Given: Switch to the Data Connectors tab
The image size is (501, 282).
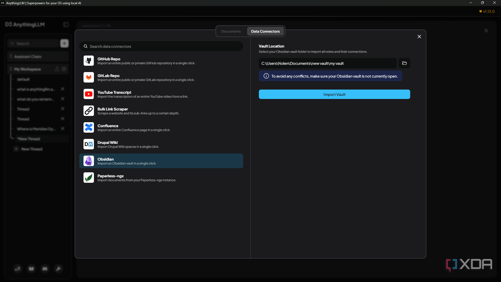Looking at the screenshot, I should [x=265, y=31].
